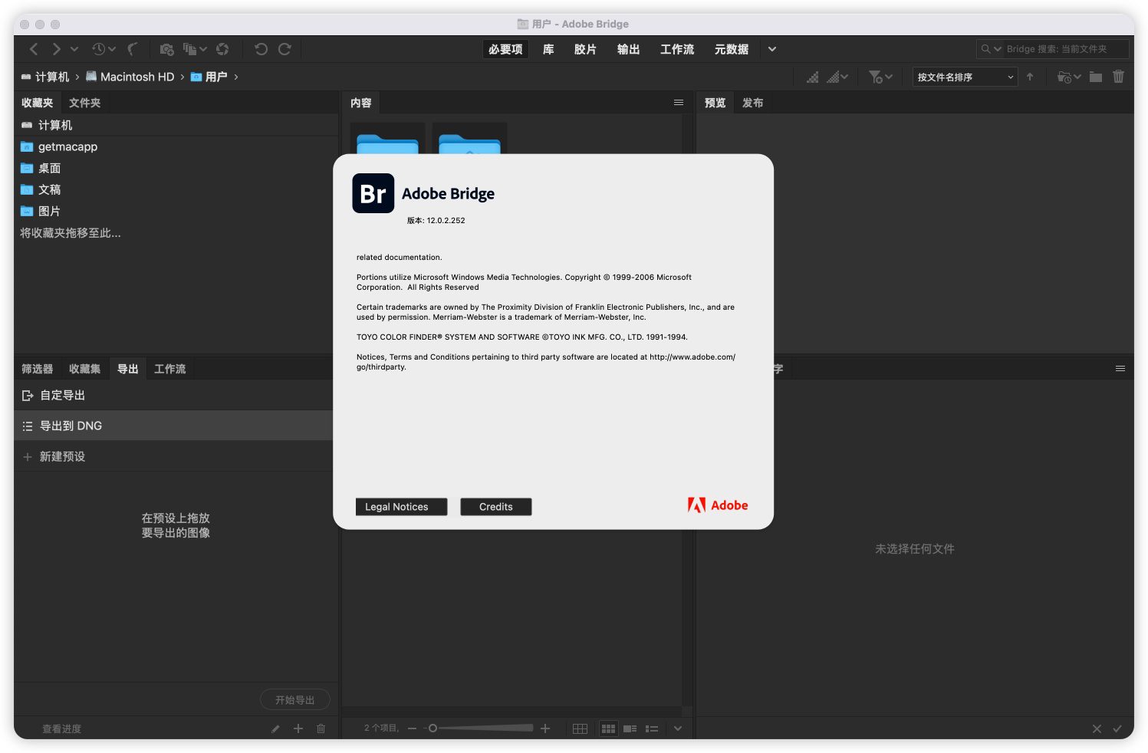Switch to 必要项 workspace
This screenshot has height=753, width=1148.
tap(505, 49)
